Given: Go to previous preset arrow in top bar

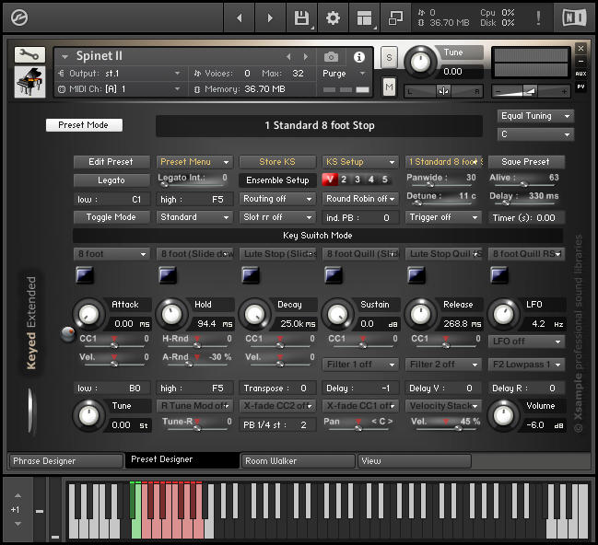Looking at the screenshot, I should (x=240, y=17).
